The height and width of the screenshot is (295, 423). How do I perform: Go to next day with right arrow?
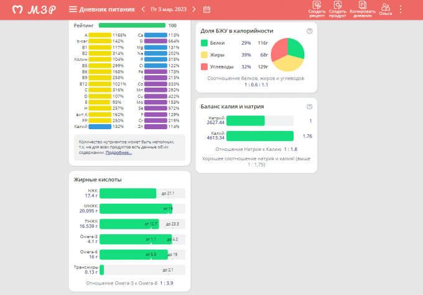[x=193, y=9]
